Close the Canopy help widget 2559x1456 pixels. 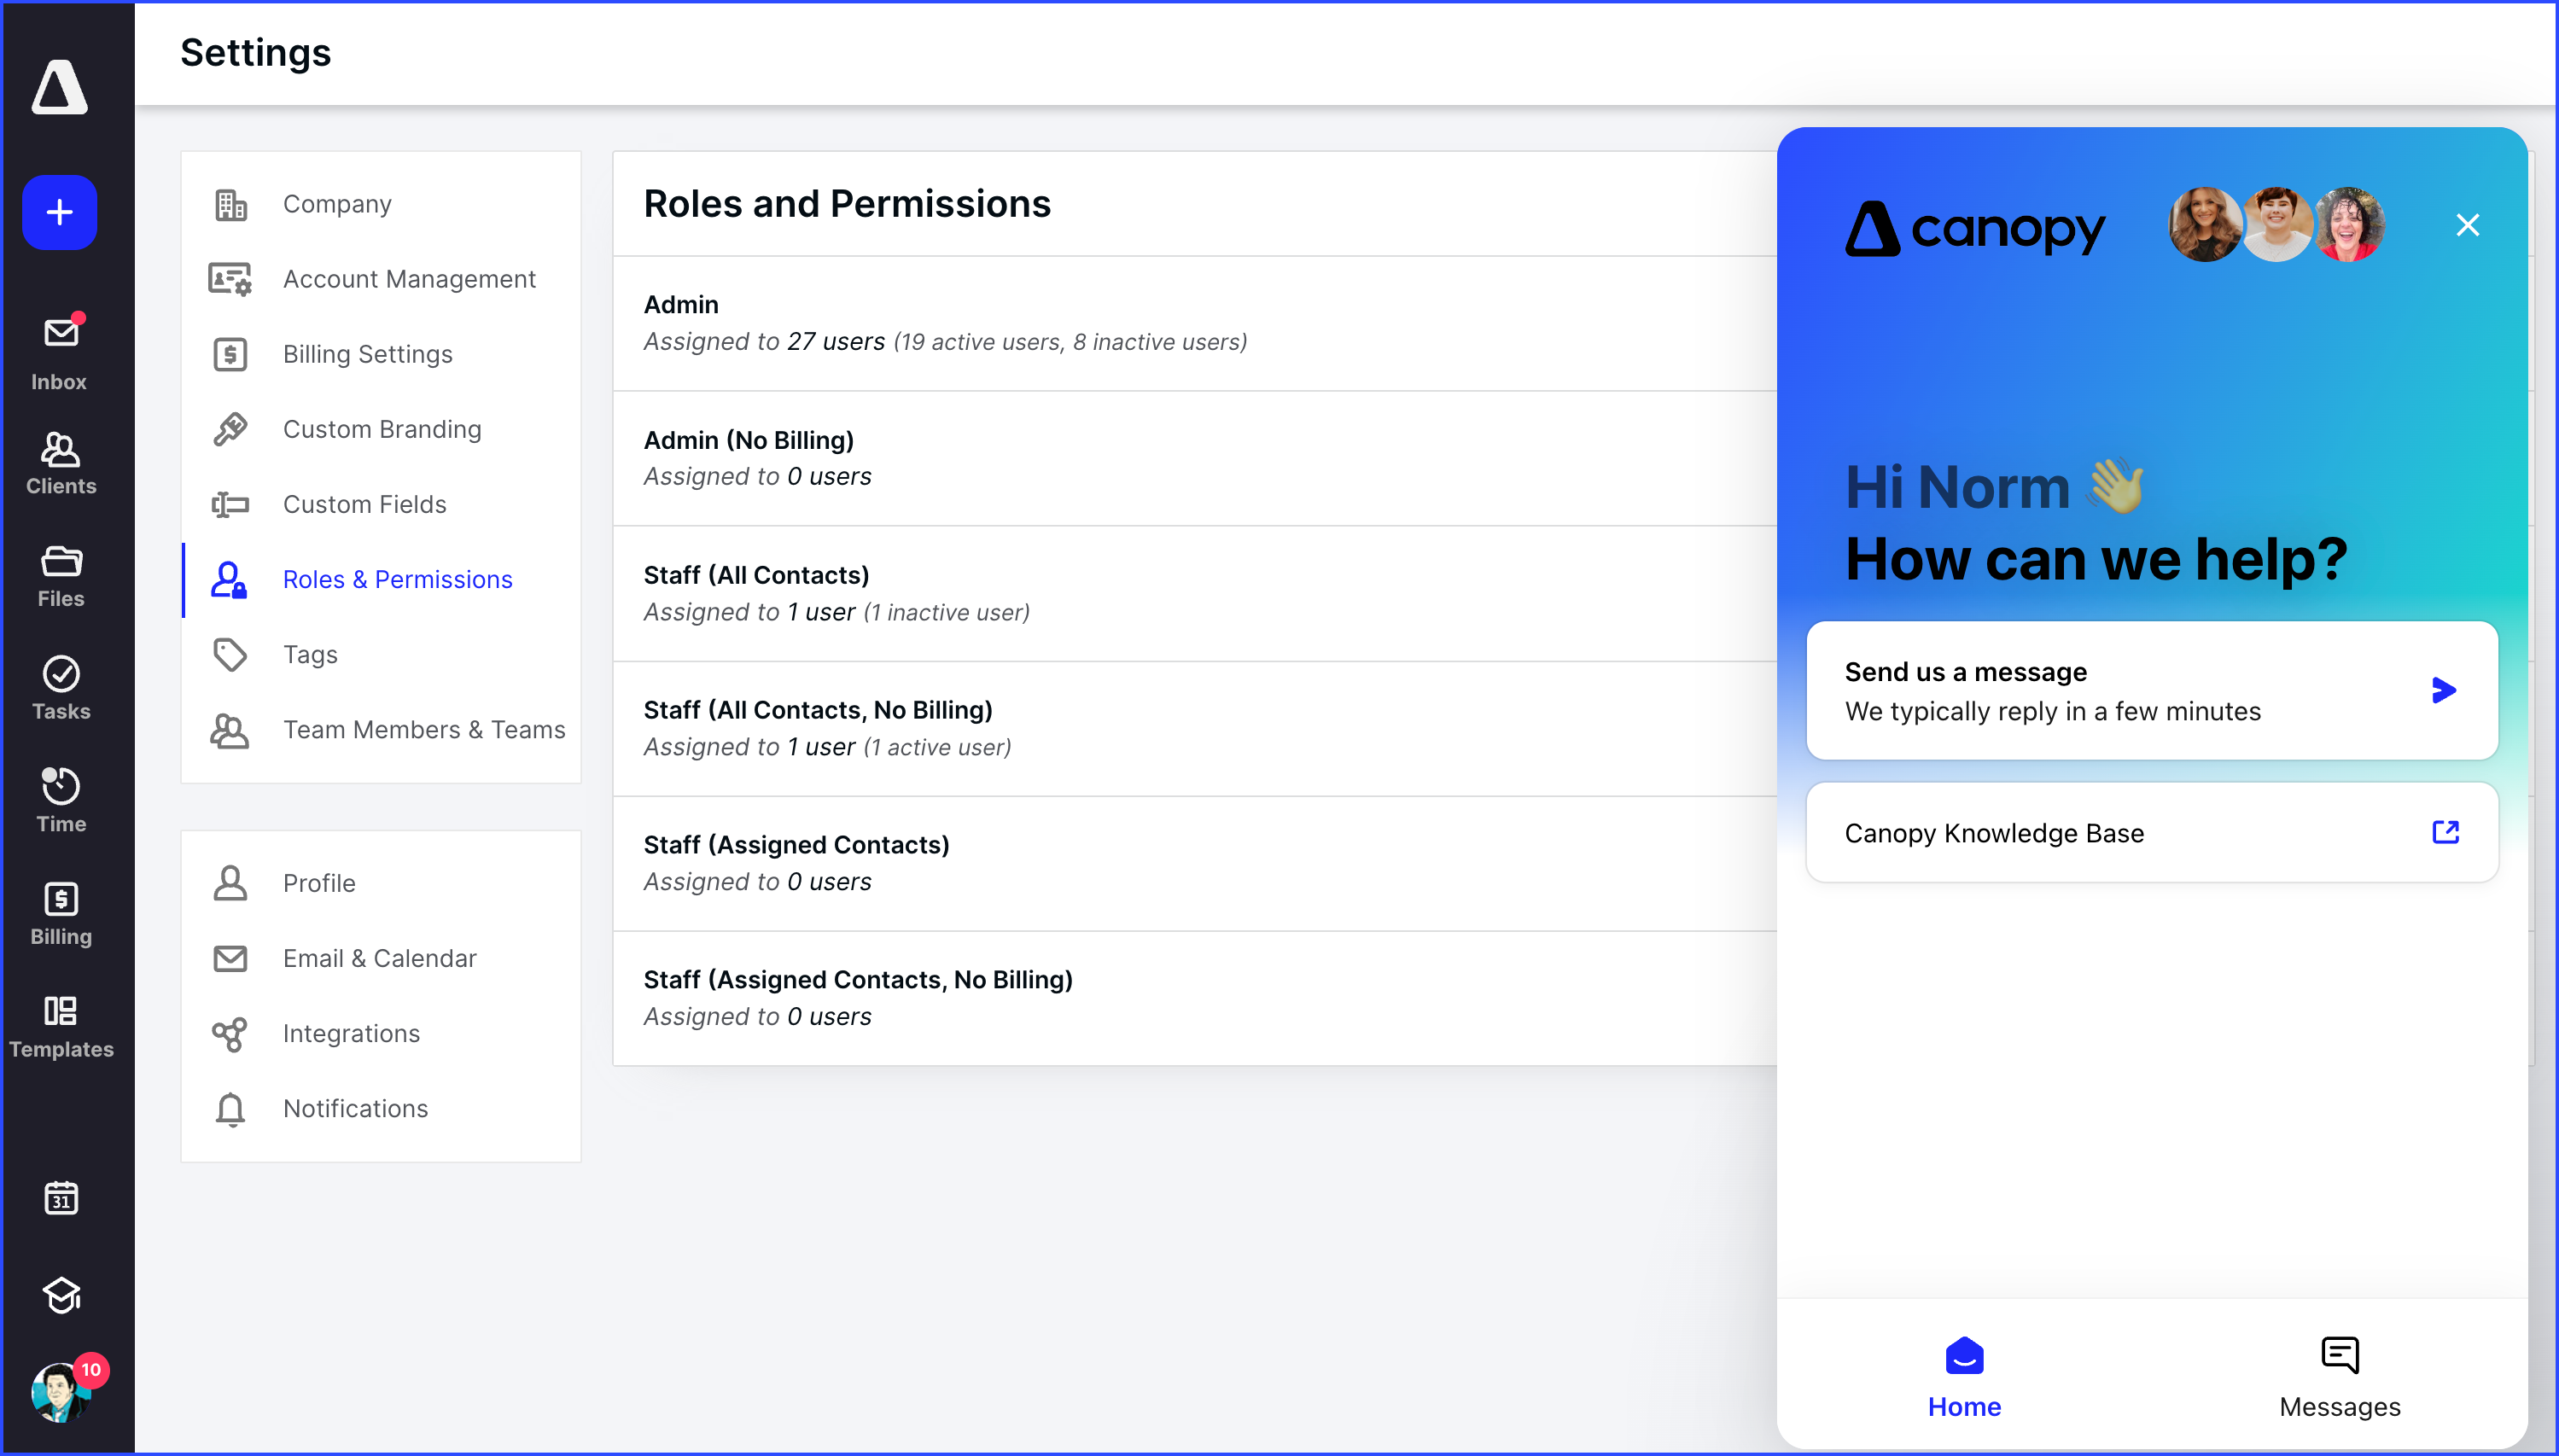2467,225
